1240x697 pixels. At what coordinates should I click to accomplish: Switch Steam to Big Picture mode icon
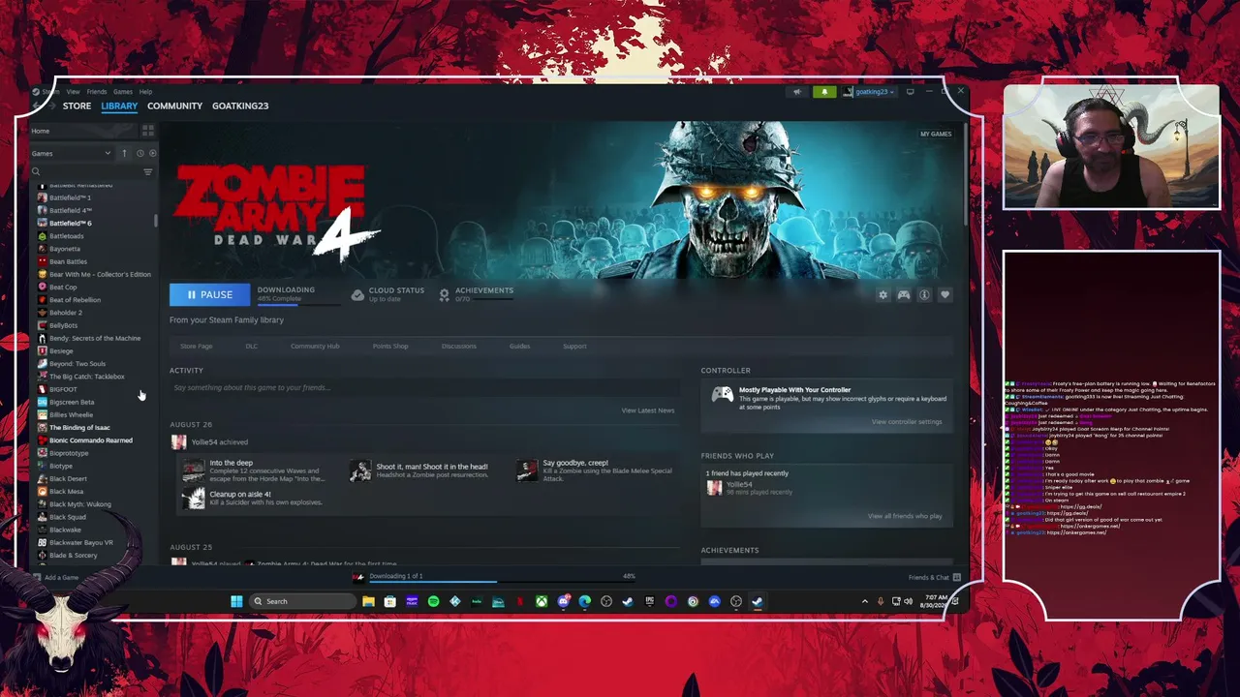pos(910,92)
